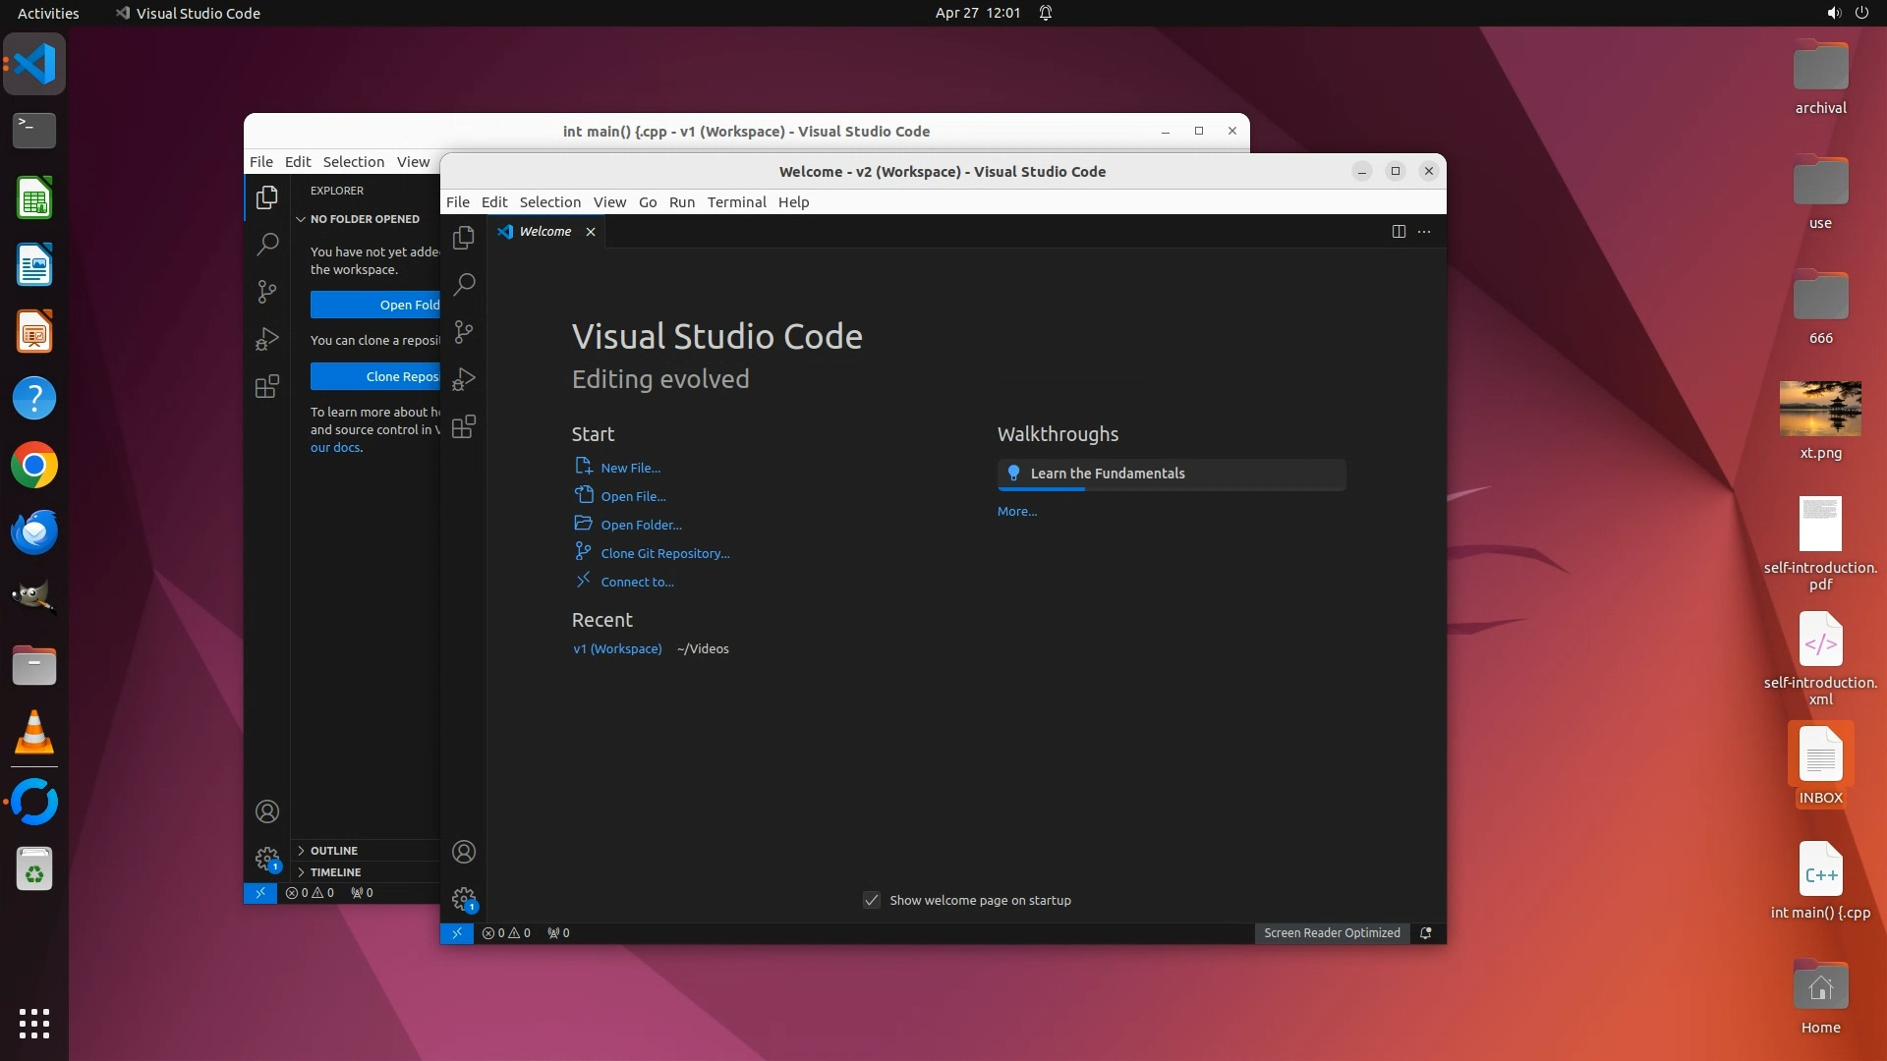Open Thunderbird from the Ubuntu dock
Image resolution: width=1887 pixels, height=1061 pixels.
tap(34, 531)
